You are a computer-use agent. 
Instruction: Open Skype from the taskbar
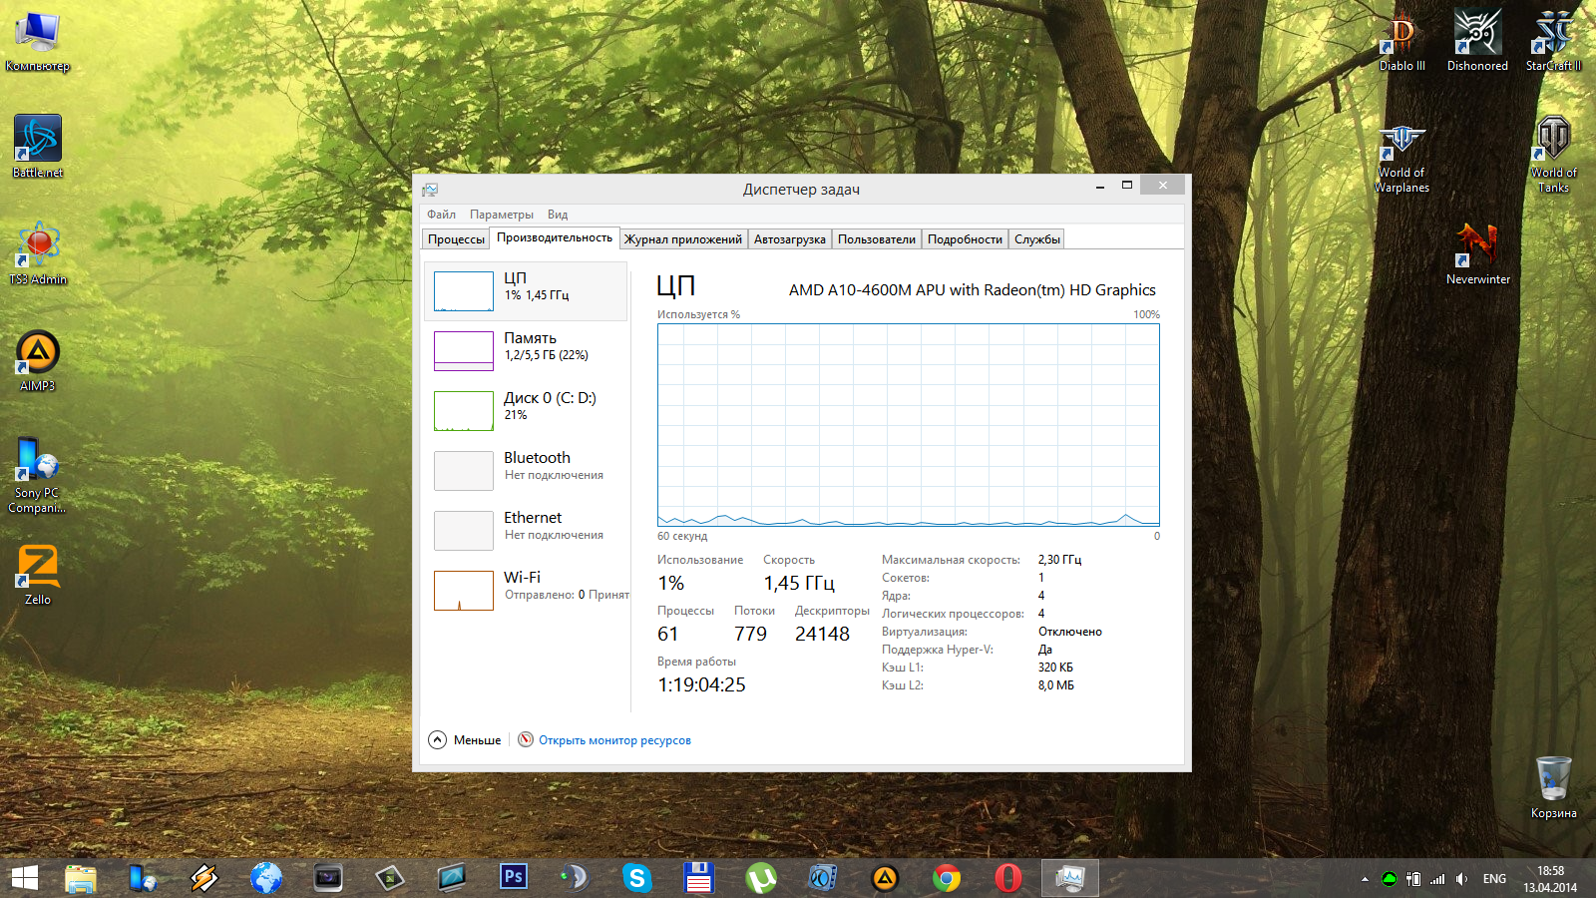[636, 877]
